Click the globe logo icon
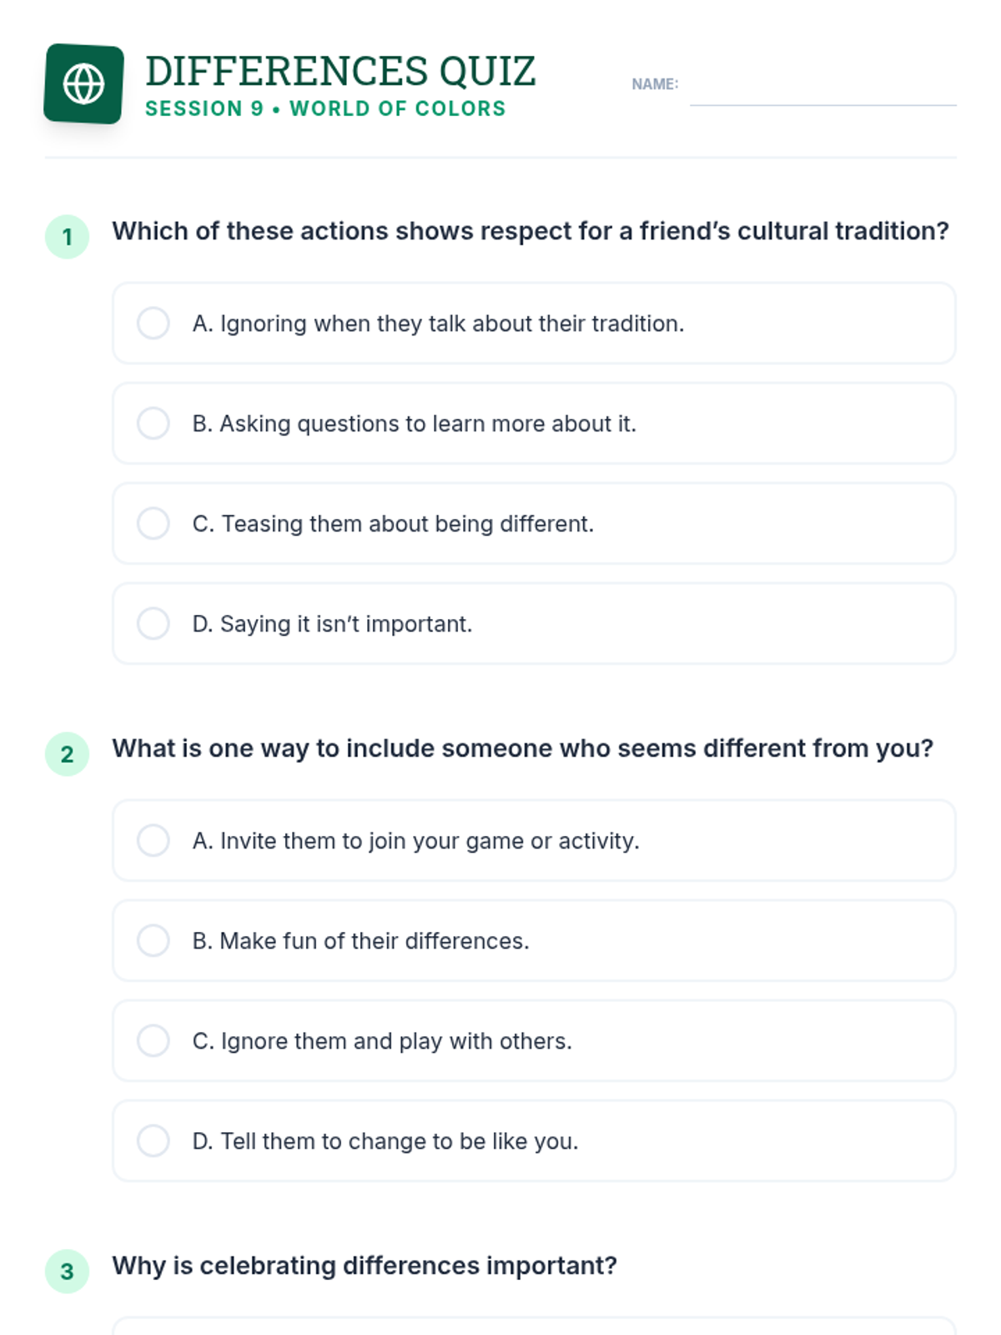Viewport: 1001px width, 1335px height. (x=83, y=83)
